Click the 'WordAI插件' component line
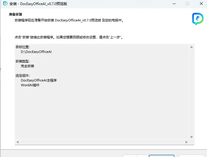 click(x=30, y=85)
